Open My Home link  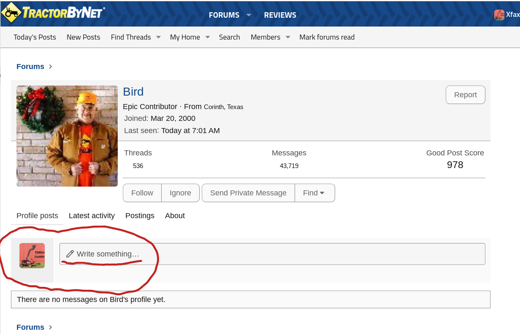pos(185,37)
